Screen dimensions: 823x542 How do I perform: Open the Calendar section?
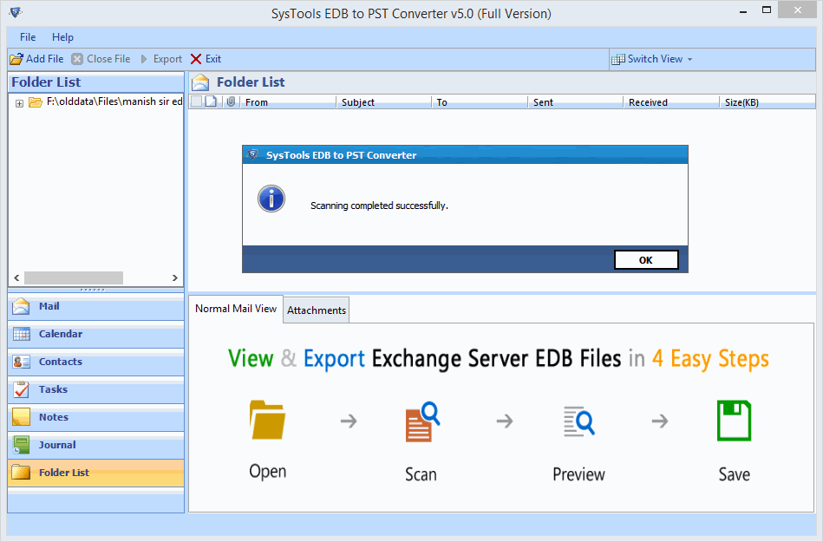[x=95, y=334]
